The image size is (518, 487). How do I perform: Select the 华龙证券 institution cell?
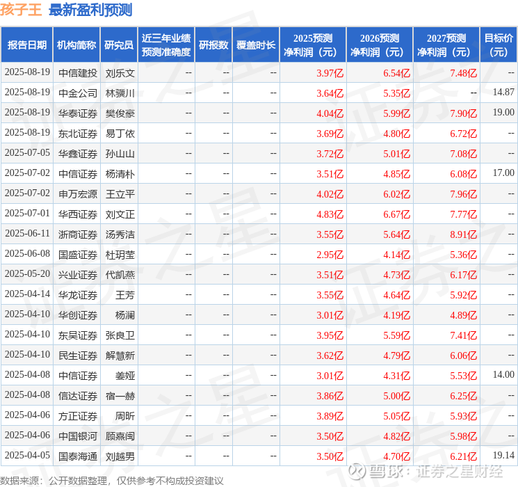click(x=78, y=295)
